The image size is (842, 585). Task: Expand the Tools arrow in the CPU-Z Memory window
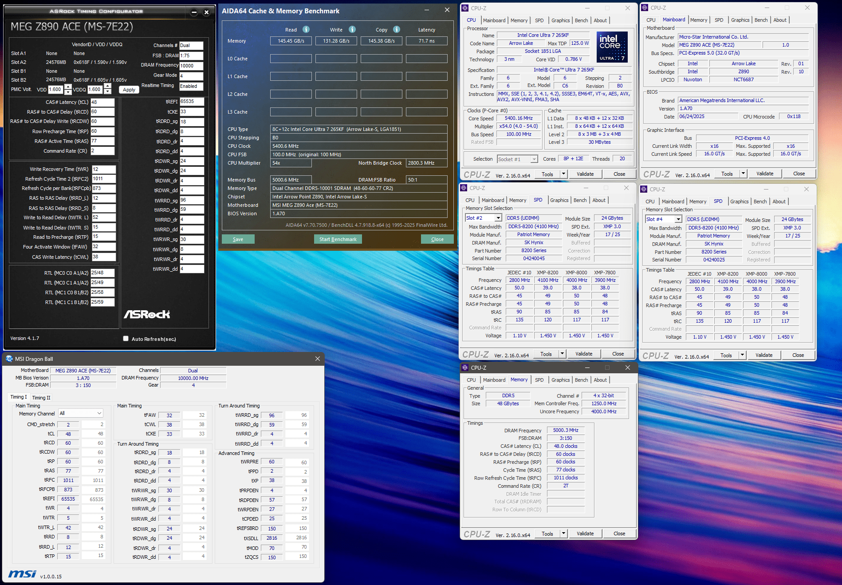[563, 534]
